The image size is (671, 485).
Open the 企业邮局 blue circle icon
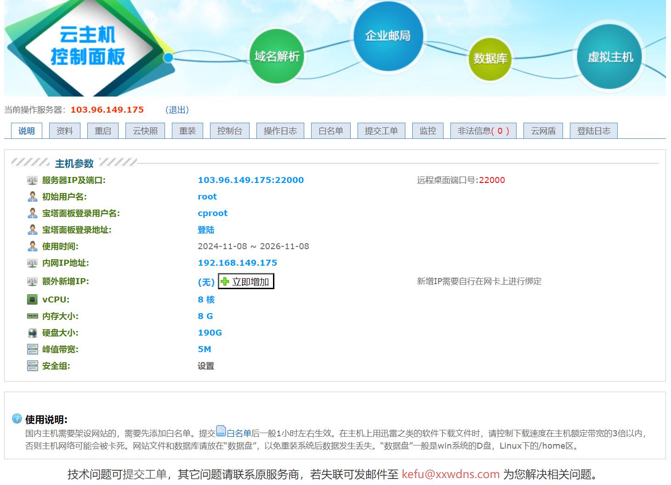click(387, 36)
